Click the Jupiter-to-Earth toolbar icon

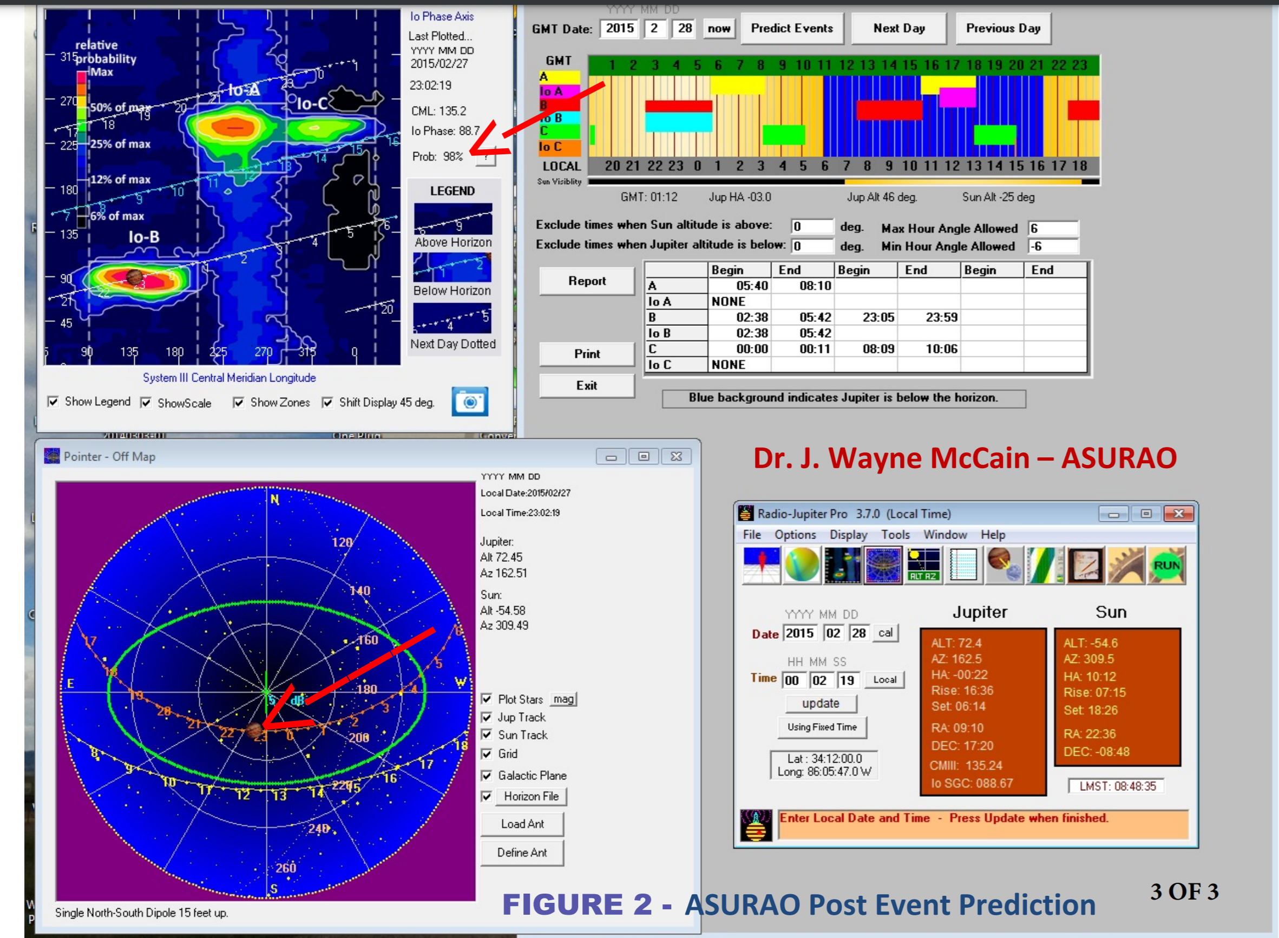(1004, 565)
